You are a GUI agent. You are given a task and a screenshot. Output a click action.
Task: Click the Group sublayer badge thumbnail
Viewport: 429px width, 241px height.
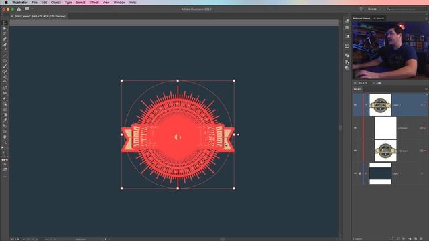point(385,151)
